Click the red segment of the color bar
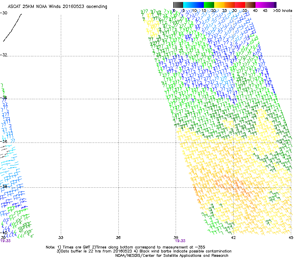Image resolution: width=294 pixels, height=258 pixels. click(x=240, y=5)
